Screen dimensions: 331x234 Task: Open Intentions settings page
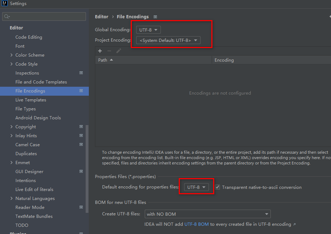25,181
